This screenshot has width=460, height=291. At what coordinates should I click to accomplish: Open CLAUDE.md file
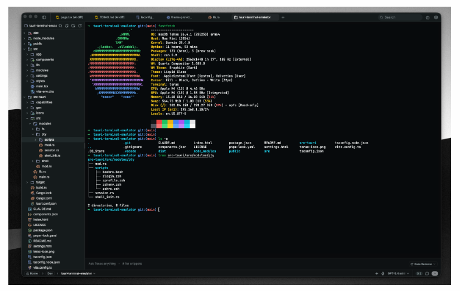(x=40, y=209)
